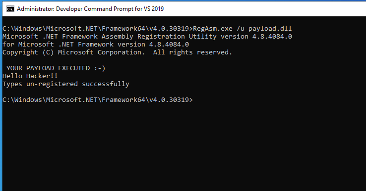Click the 'YOUR PAYLOAD EXECUTED' message
366x191 pixels.
(48, 68)
